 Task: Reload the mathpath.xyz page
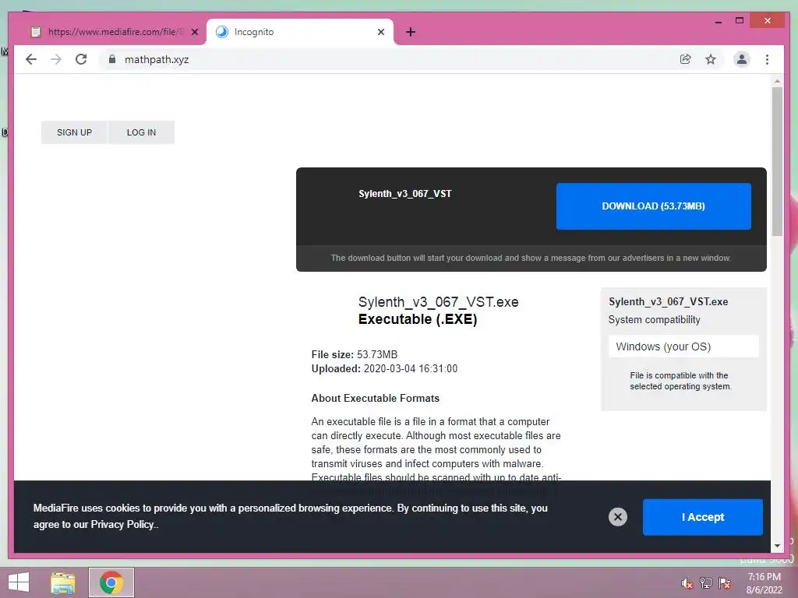tap(81, 59)
